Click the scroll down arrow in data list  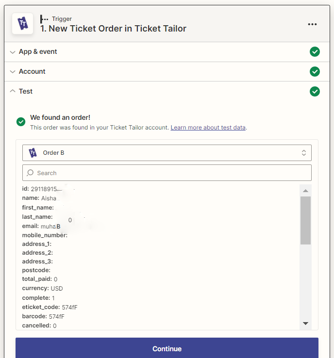(305, 323)
